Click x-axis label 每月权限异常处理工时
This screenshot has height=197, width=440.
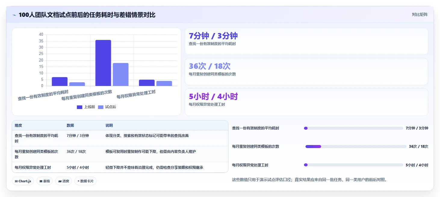point(136,95)
